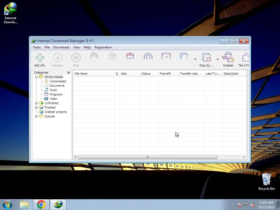Expand the Finished category node
The image size is (280, 210).
(x=36, y=107)
